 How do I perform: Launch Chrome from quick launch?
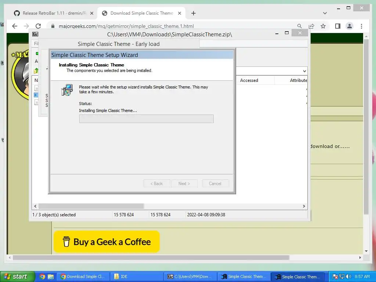pyautogui.click(x=42, y=277)
